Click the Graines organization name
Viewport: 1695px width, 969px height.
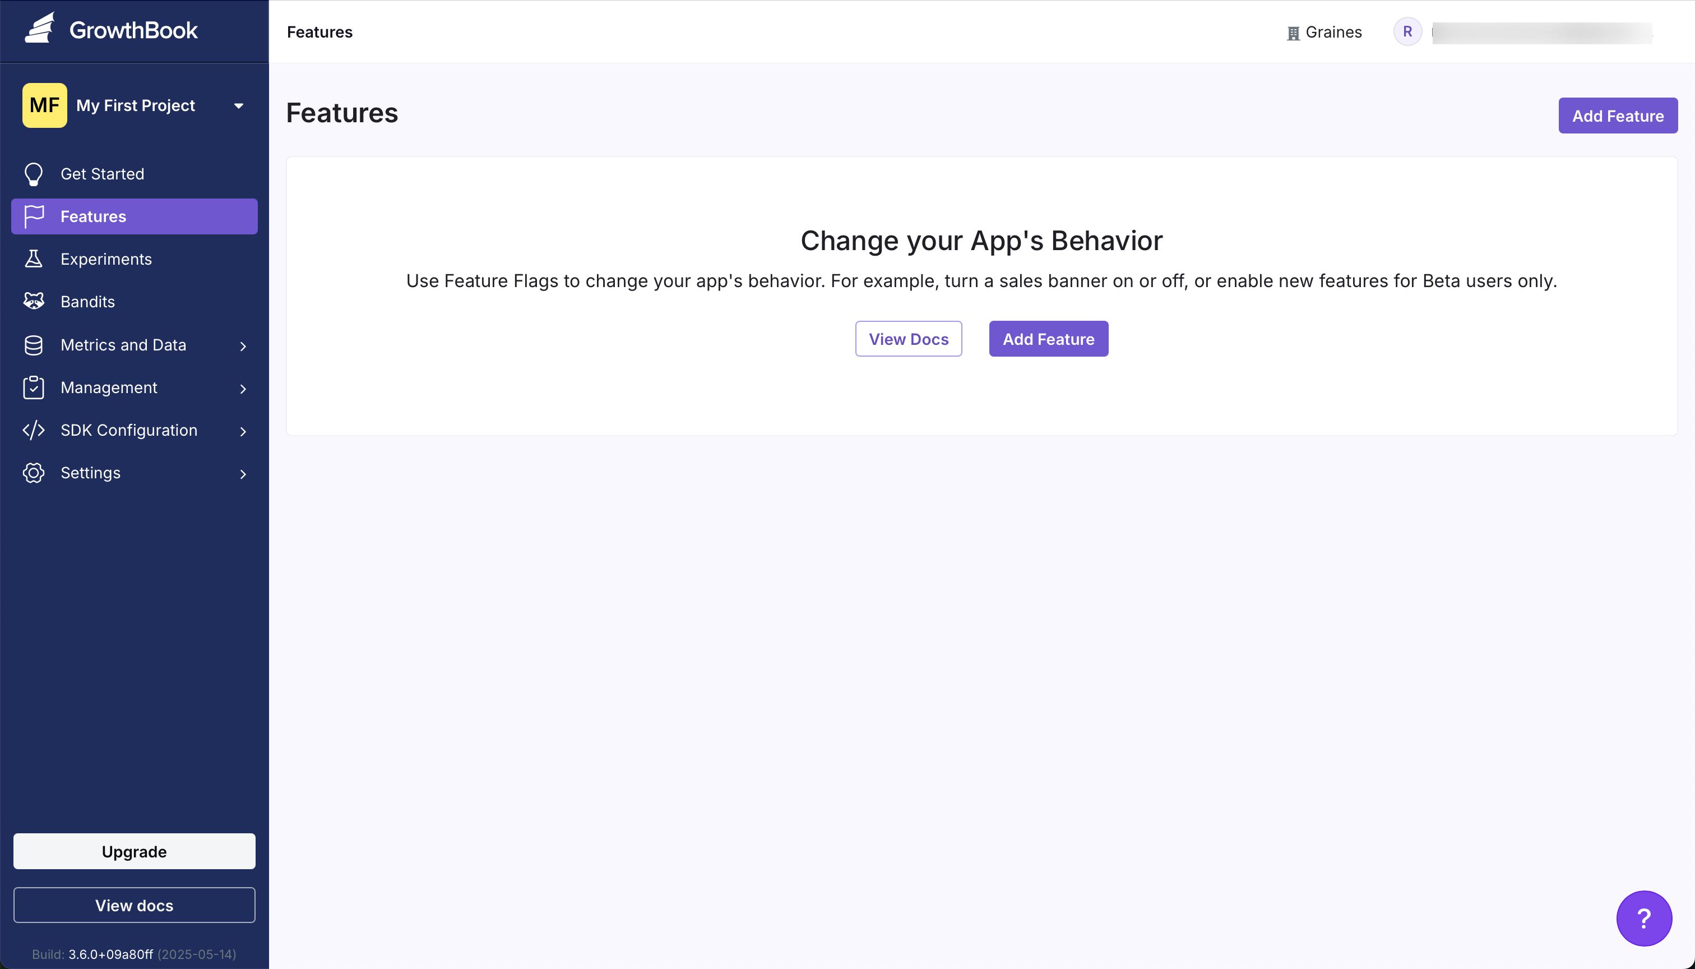[x=1334, y=32]
